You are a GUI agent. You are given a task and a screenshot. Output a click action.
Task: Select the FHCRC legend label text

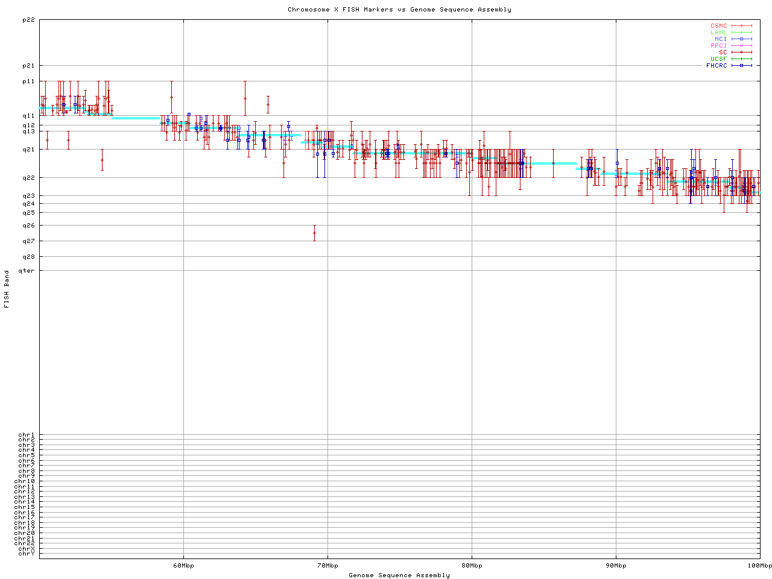tap(717, 65)
